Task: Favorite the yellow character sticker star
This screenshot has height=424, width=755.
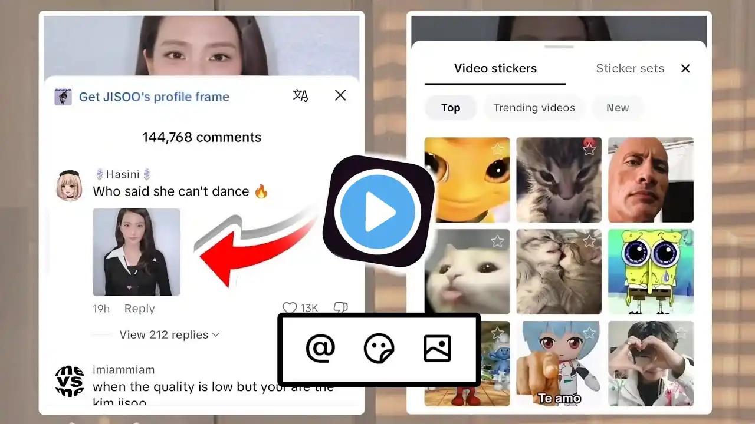Action: pos(498,150)
